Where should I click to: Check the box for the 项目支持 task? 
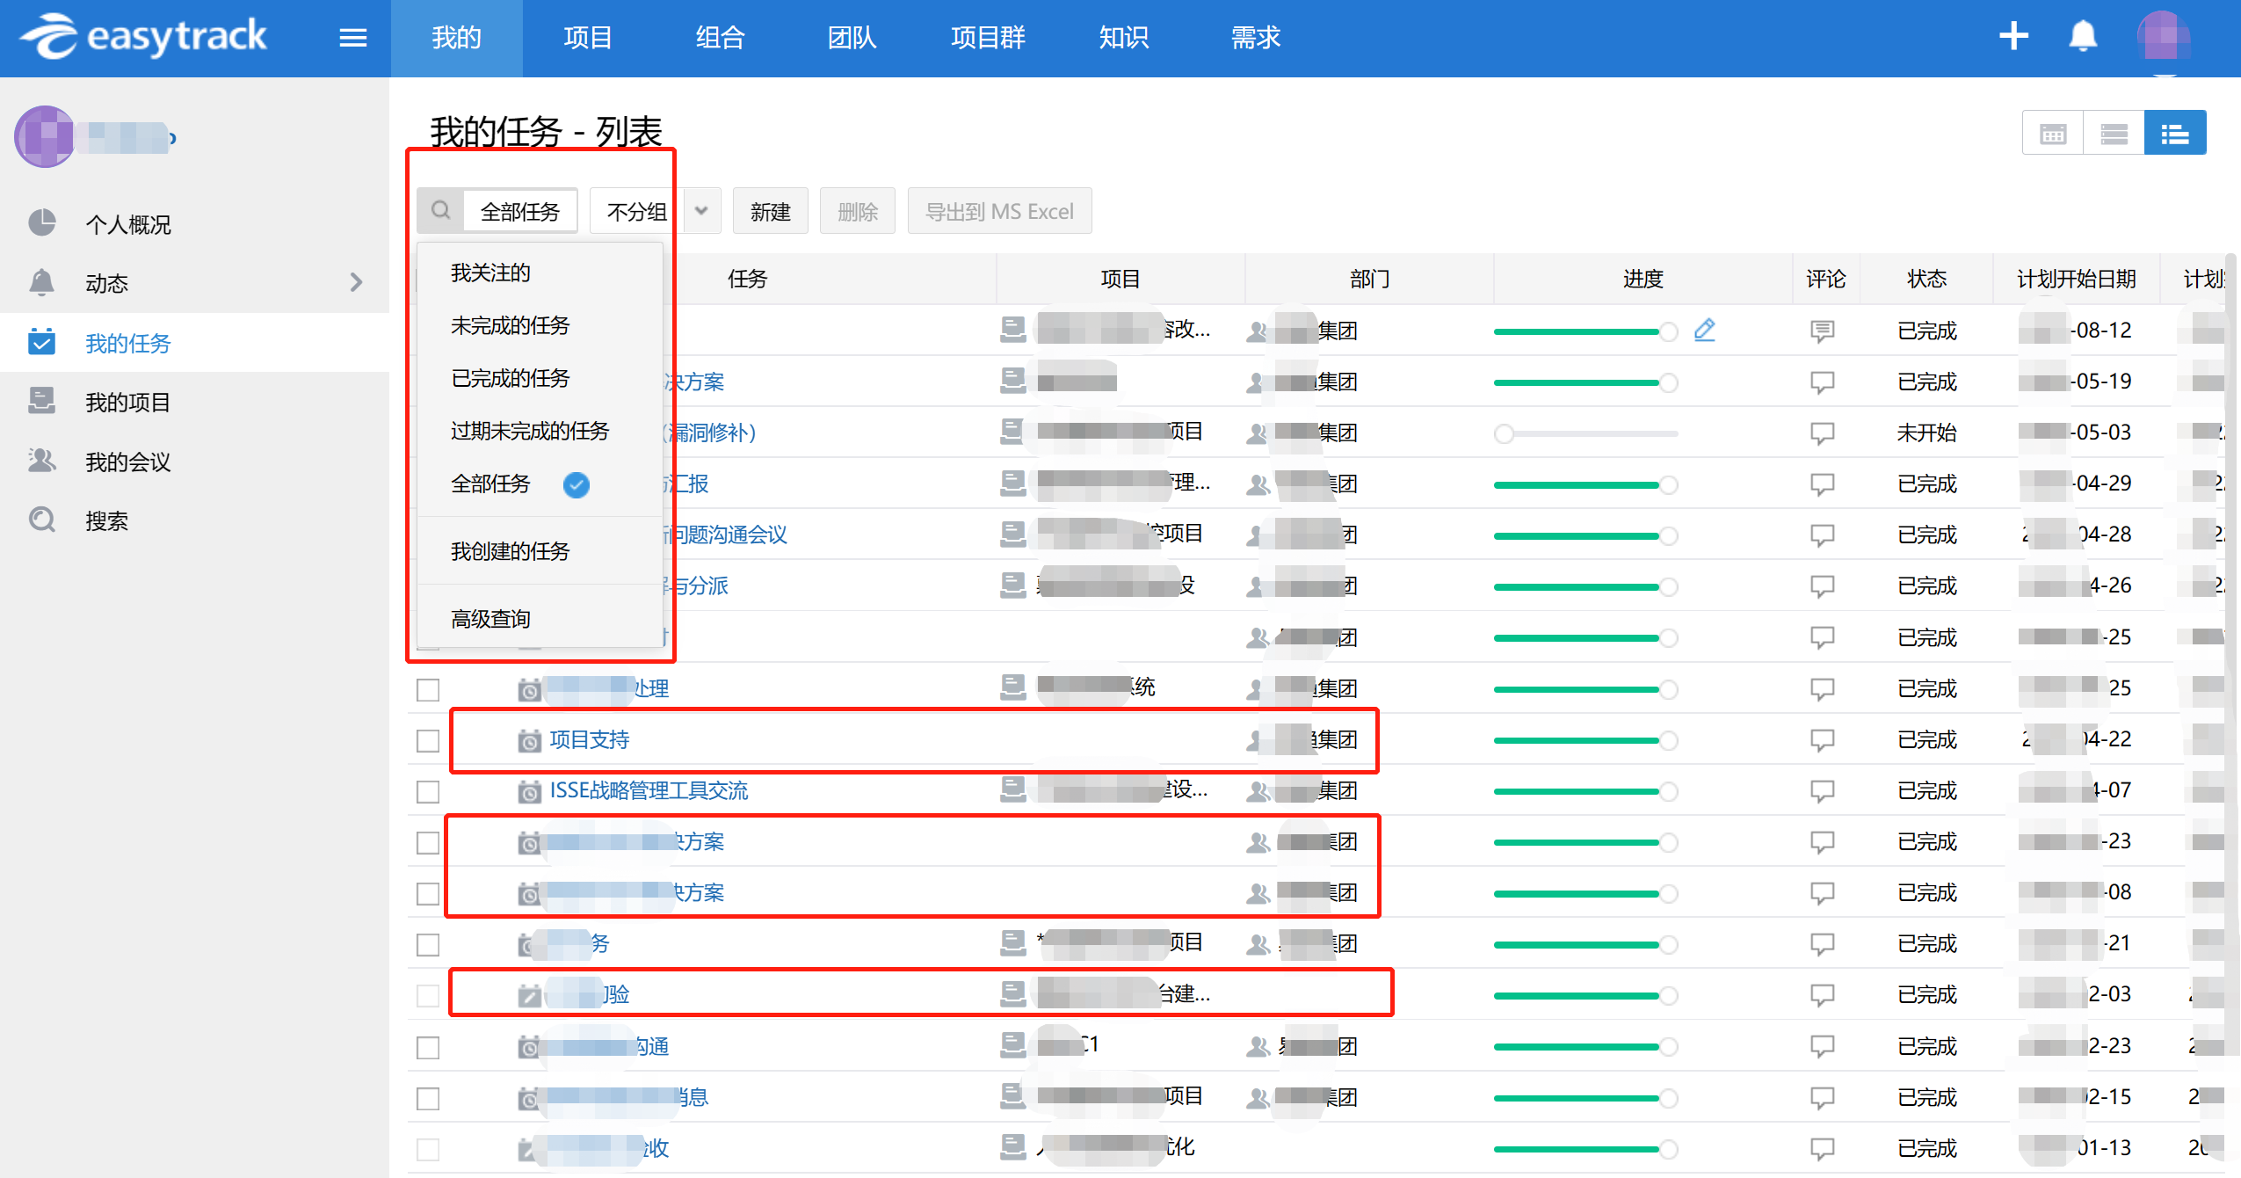(428, 740)
